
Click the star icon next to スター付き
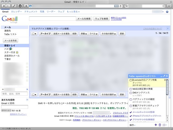(x=17, y=52)
